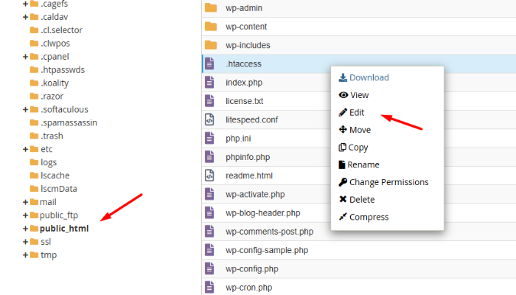Expand the .softaculous tree node

(x=26, y=110)
